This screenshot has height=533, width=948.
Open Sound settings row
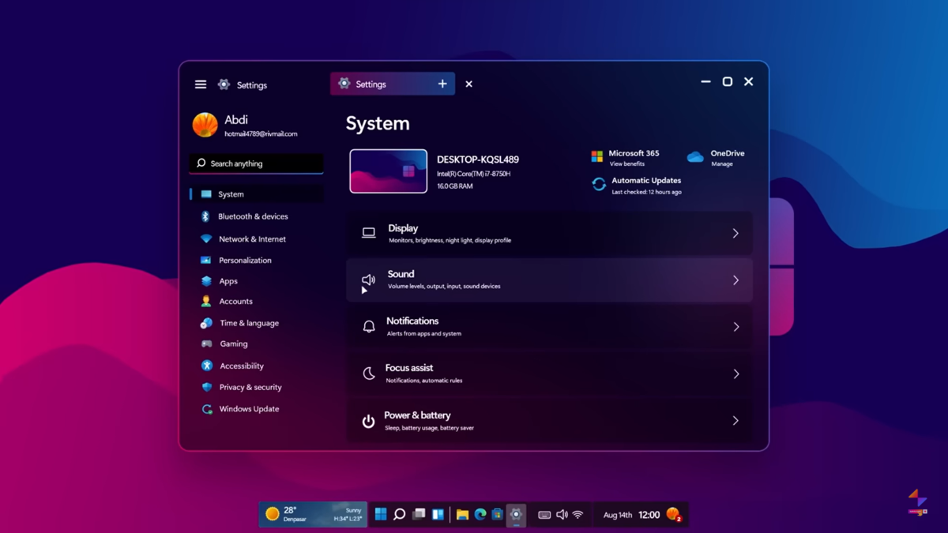pos(549,280)
